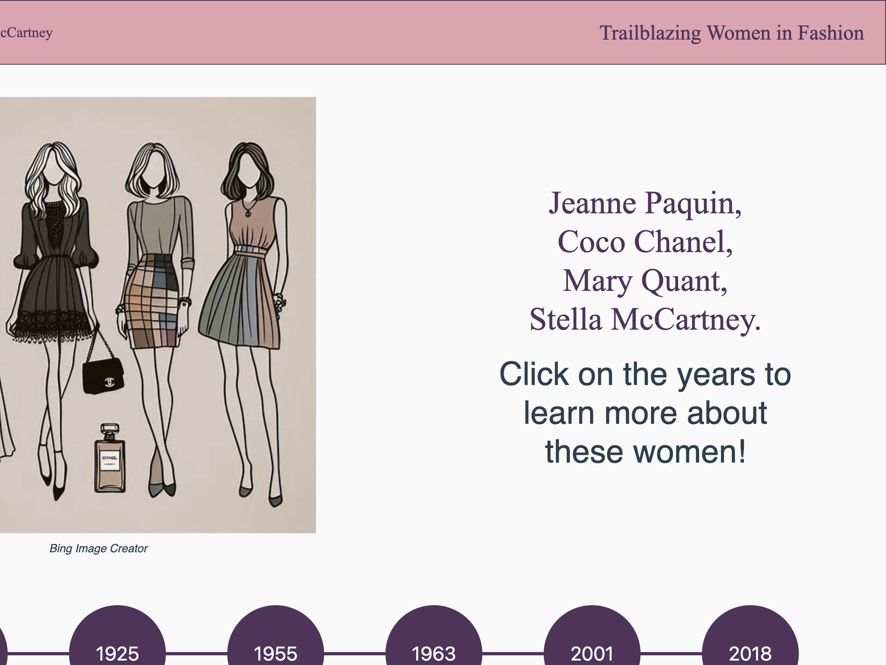
Task: Select the 2018 timeline marker
Action: [750, 646]
